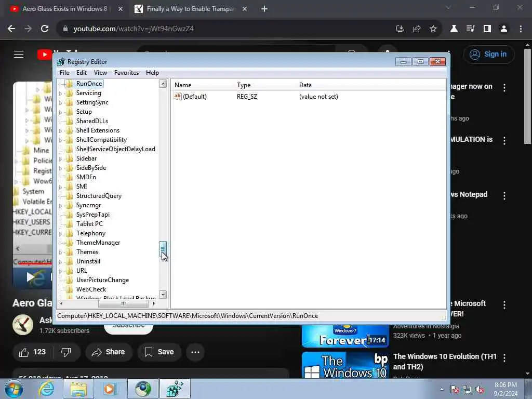Expand the SideBySide key node
This screenshot has width=532, height=399.
tap(61, 168)
